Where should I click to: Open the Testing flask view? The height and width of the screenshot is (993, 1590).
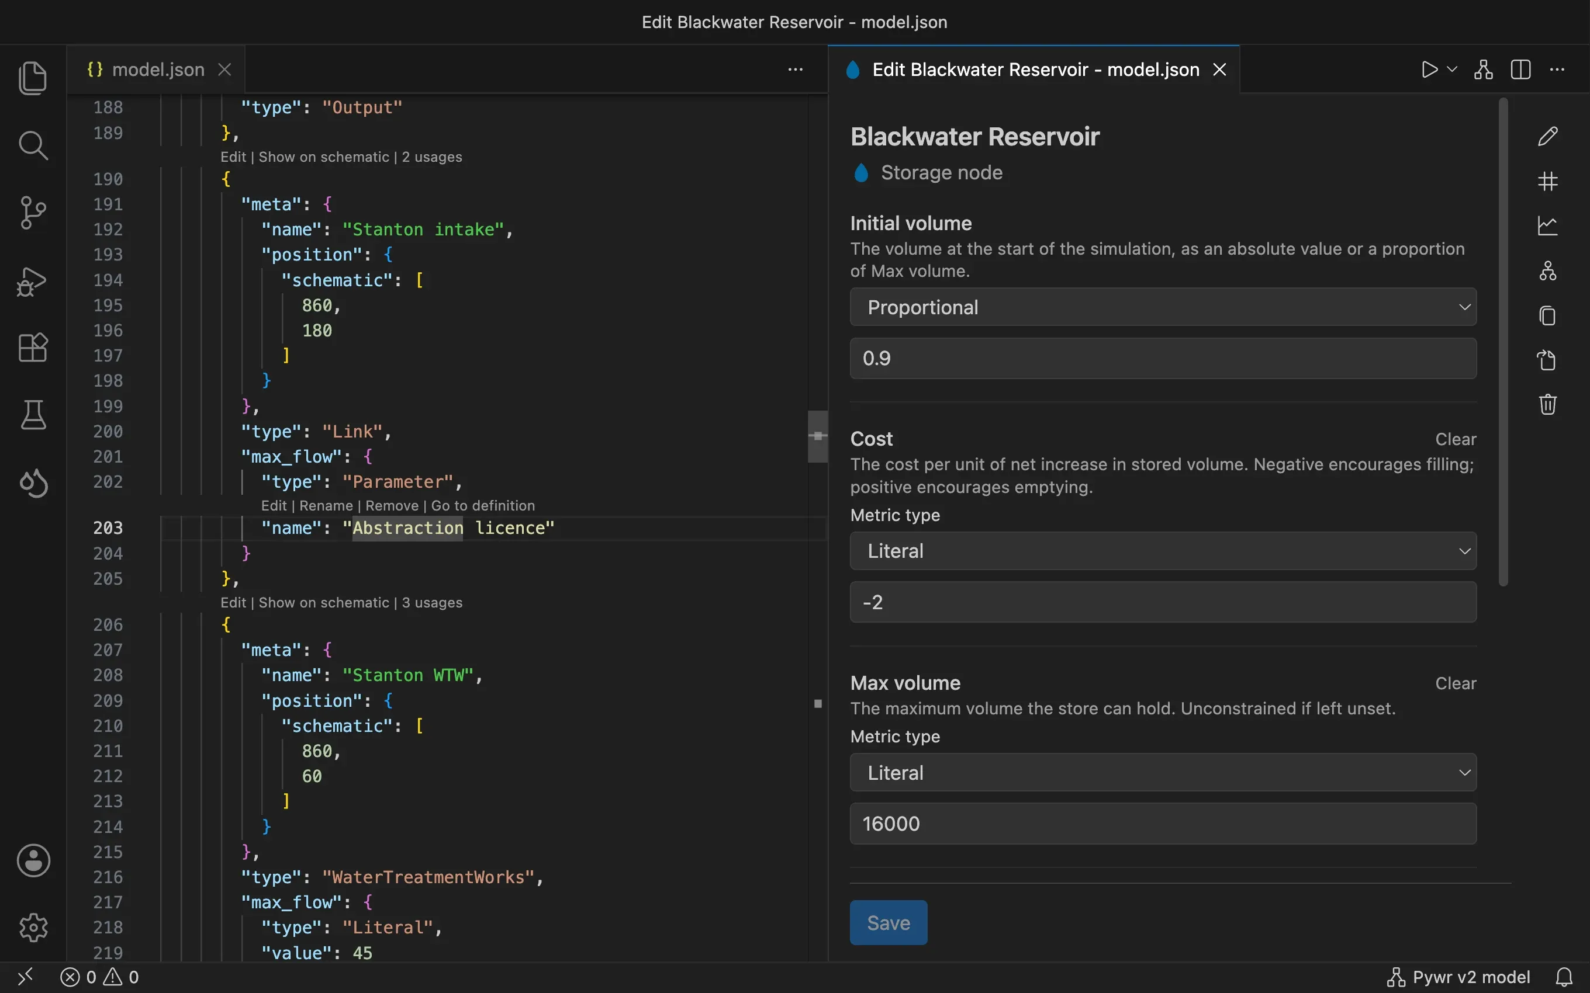33,414
